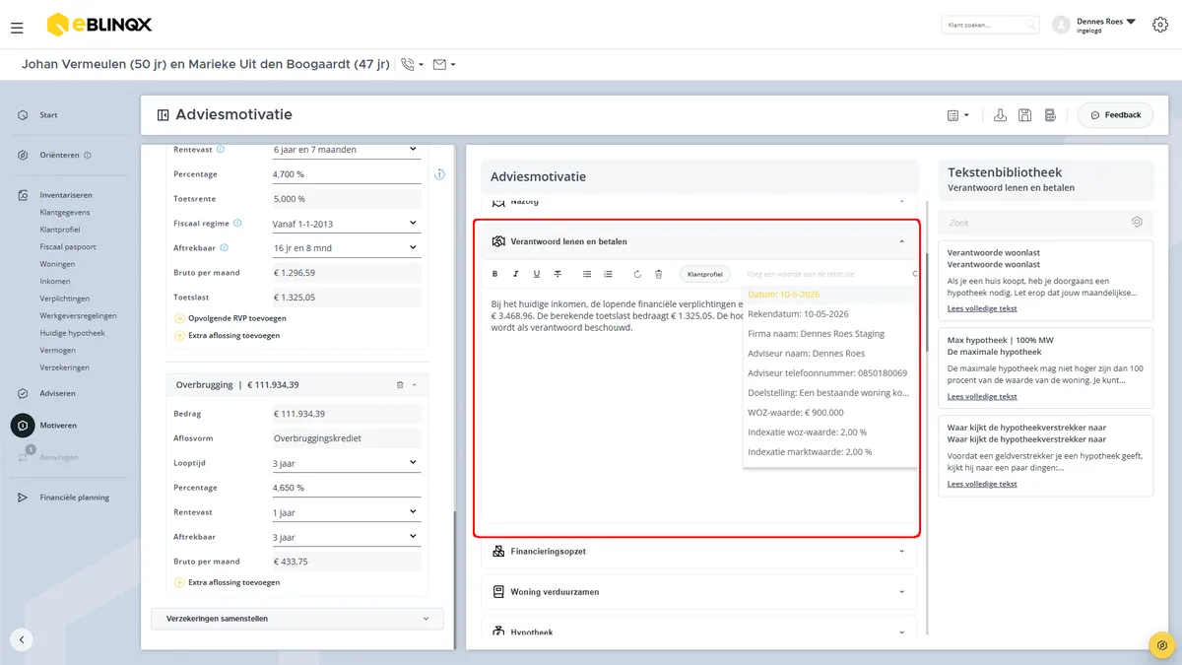
Task: Open the Fiscaal regime dropdown
Action: [346, 224]
